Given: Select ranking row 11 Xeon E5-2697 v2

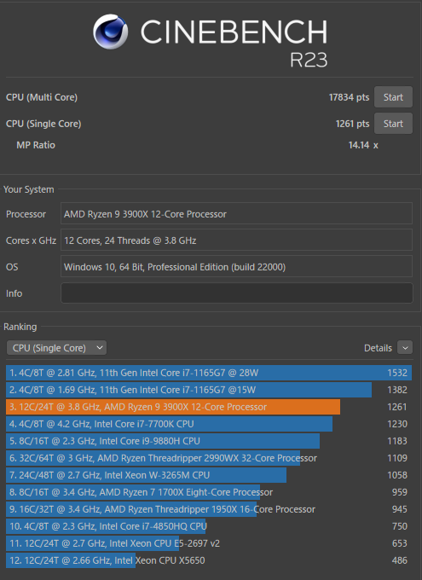Looking at the screenshot, I should 209,543.
